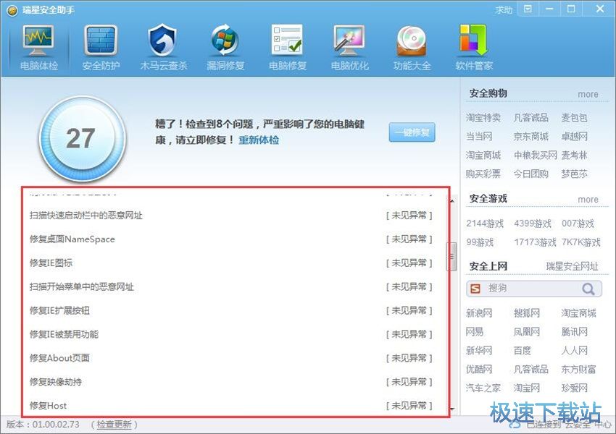This screenshot has width=616, height=434.
Task: Open the title bar dropdown menu icon
Action: click(528, 9)
